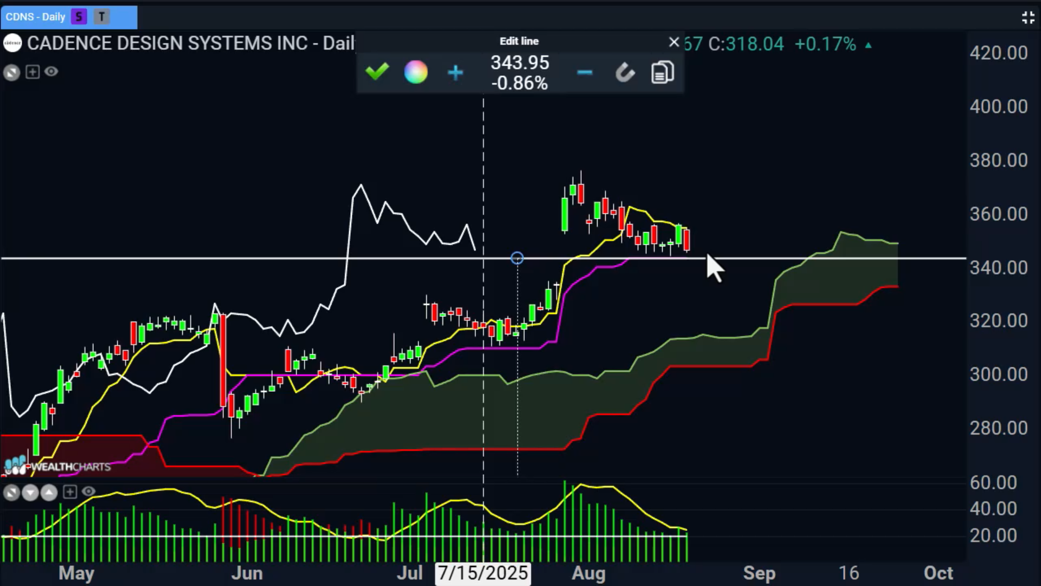
Task: Click the Cadence company logo icon
Action: click(12, 43)
